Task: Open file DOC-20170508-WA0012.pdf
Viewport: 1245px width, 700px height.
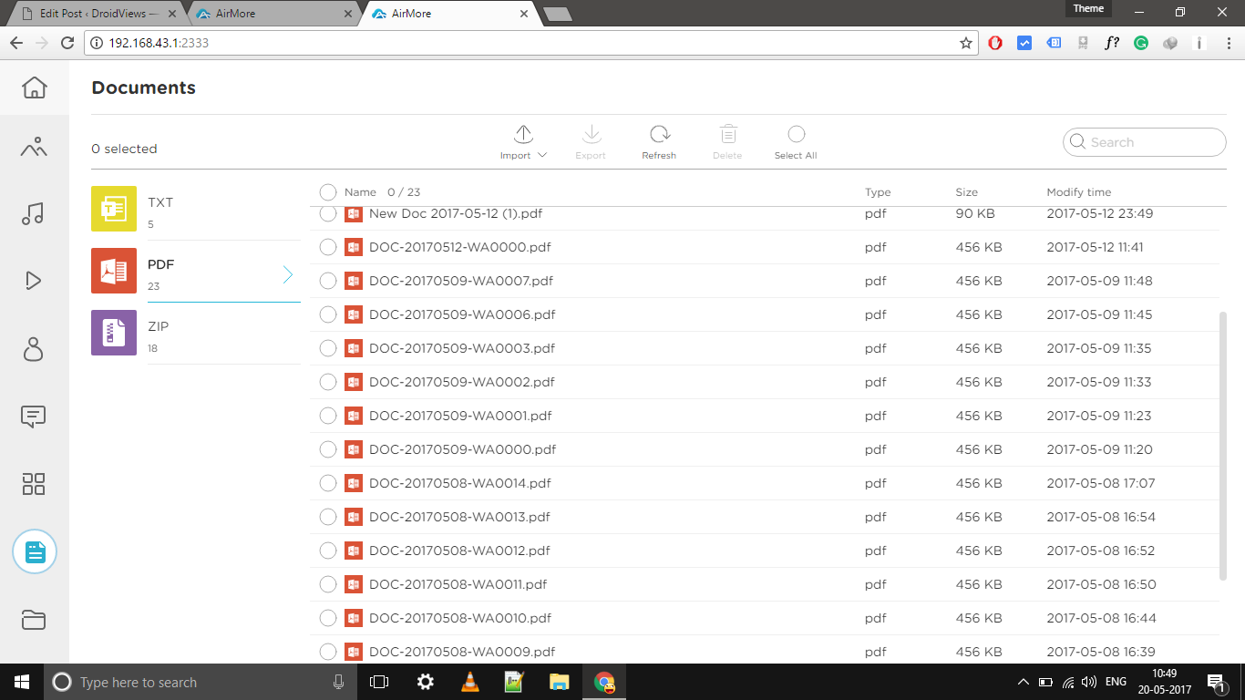Action: 459,551
